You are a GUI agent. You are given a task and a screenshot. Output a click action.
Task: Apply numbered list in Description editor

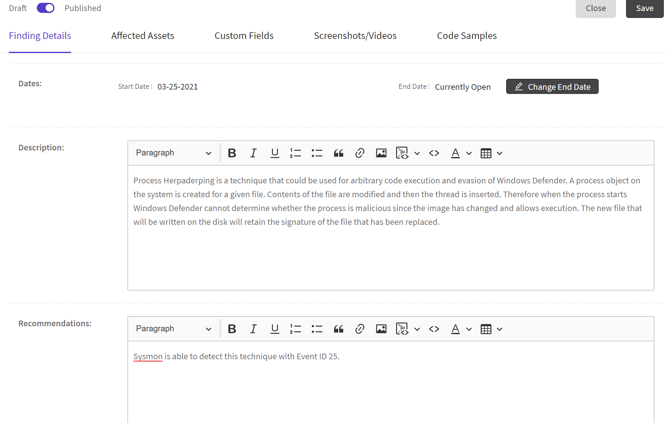click(x=295, y=153)
